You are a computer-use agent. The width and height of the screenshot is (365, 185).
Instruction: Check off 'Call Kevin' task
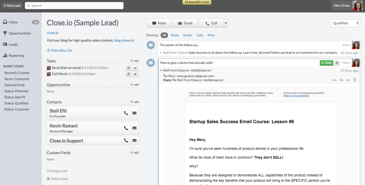pyautogui.click(x=135, y=74)
